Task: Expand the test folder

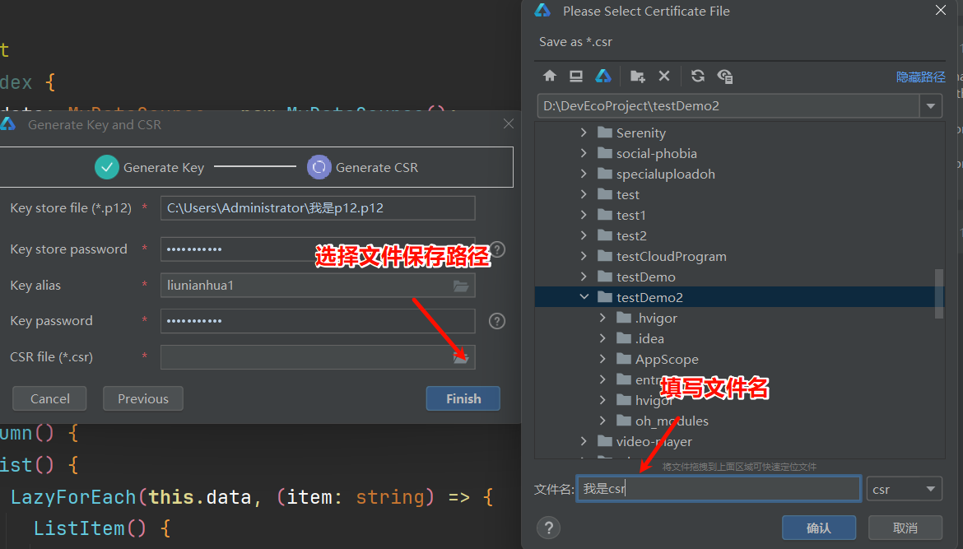Action: pyautogui.click(x=584, y=195)
